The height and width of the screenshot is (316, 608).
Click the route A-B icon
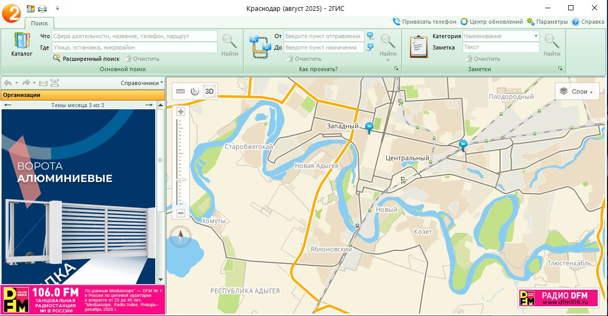pyautogui.click(x=260, y=46)
